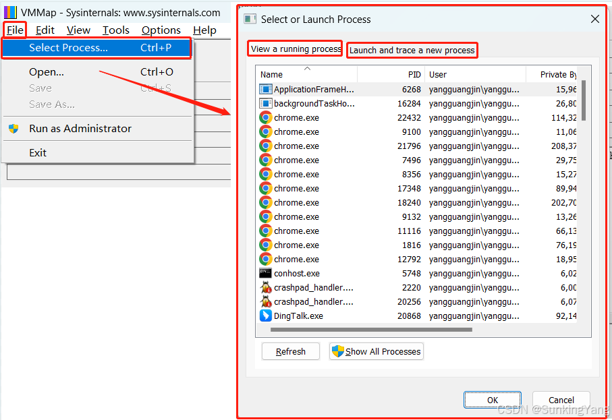Click the Select or Launch Process dialog icon
612x420 pixels.
(x=250, y=19)
